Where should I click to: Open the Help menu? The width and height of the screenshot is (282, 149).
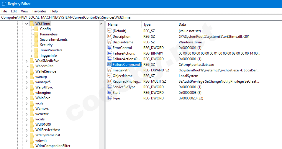point(54,11)
